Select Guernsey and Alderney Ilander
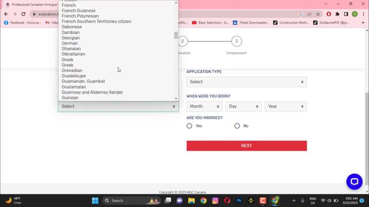 click(x=92, y=92)
